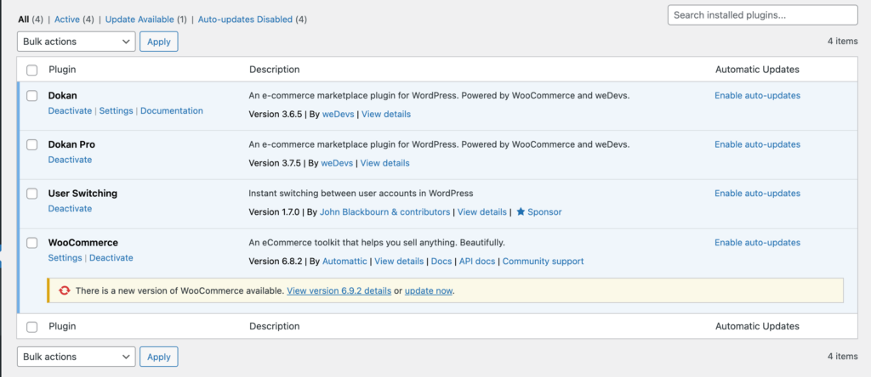
Task: Click the Dokan plugin name
Action: [63, 95]
